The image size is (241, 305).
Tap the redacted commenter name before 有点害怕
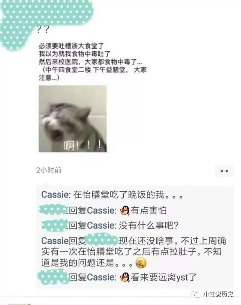[x=53, y=210]
